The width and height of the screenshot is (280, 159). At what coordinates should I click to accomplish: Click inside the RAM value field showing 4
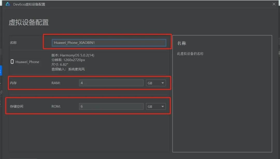[x=111, y=83]
